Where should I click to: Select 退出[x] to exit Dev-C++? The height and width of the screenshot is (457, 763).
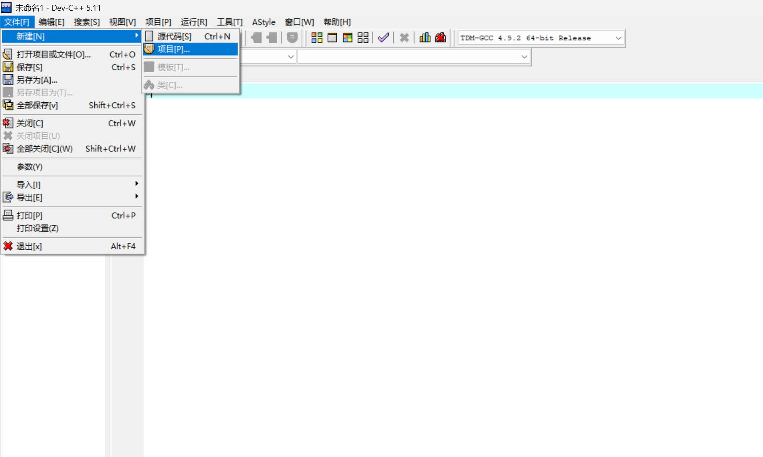coord(71,246)
